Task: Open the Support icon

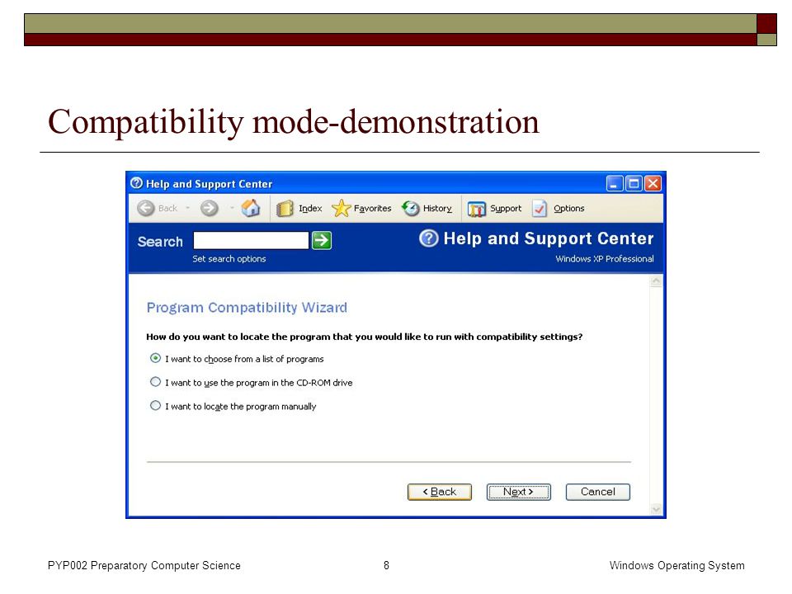Action: click(476, 209)
